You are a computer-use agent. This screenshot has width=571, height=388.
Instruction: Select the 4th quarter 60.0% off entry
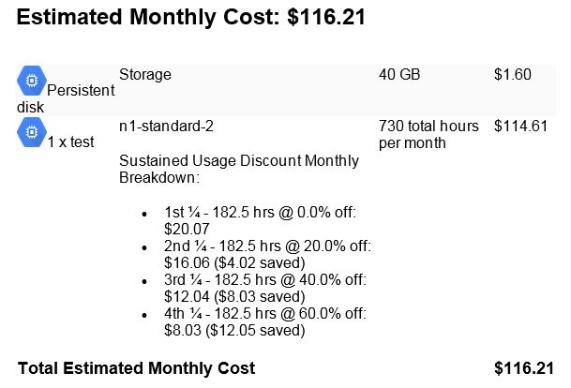coord(265,321)
